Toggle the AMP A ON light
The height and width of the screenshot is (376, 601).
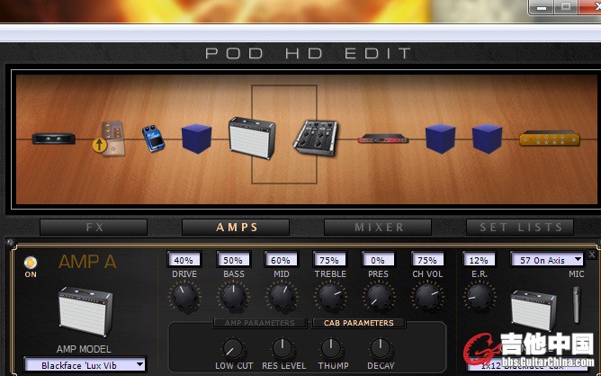(31, 263)
